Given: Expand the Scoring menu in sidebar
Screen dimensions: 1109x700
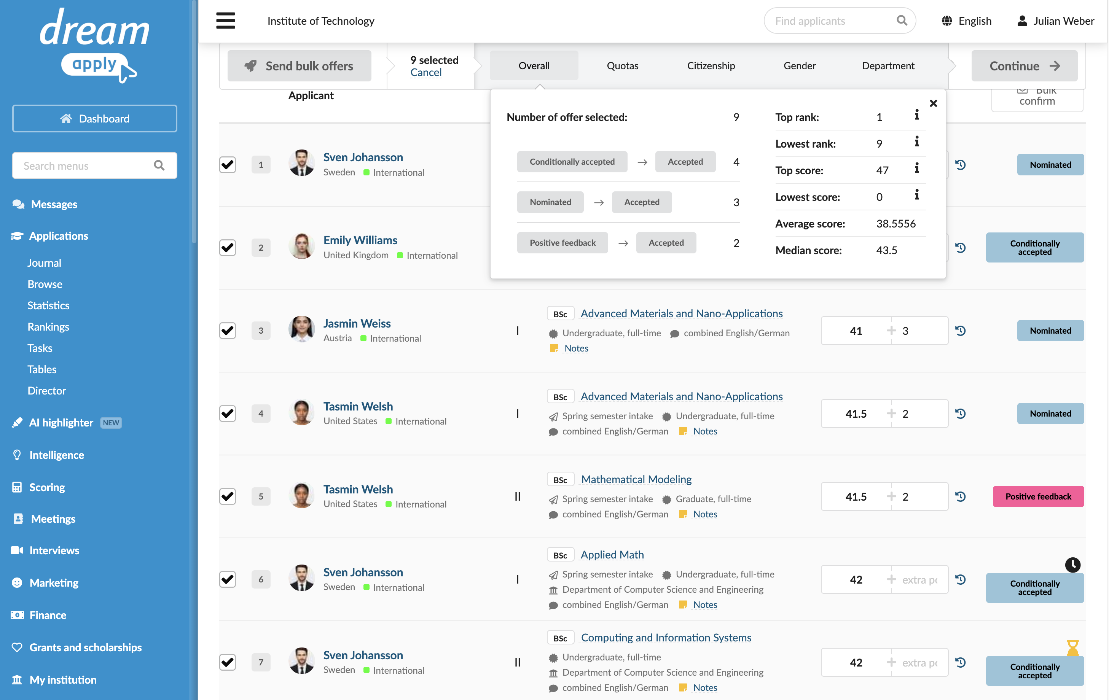Looking at the screenshot, I should (47, 487).
